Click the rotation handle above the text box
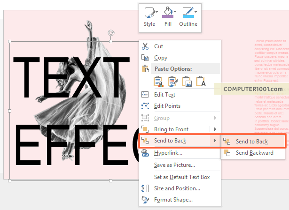289x210 pixels. [x=111, y=33]
